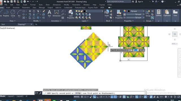The width and height of the screenshot is (181, 101).
Task: Click the Copy objects tool icon
Action: click(30, 14)
